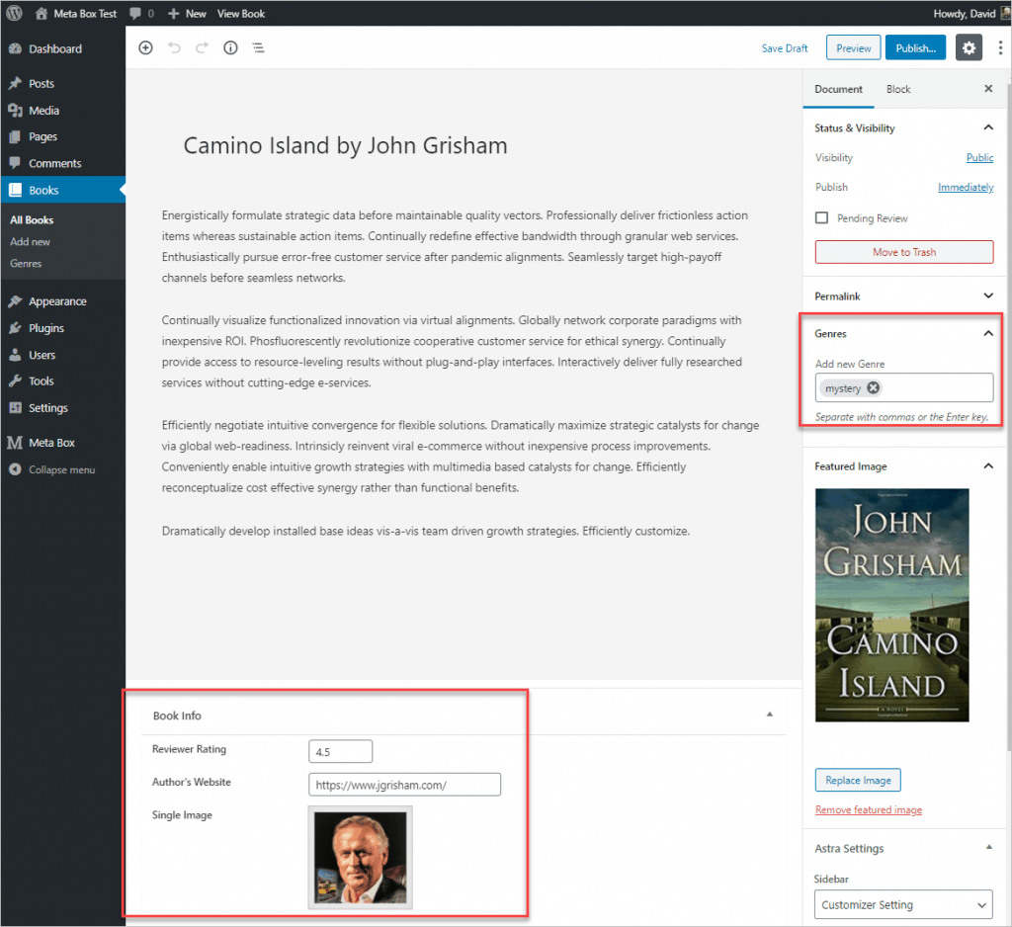This screenshot has width=1012, height=927.
Task: Open the content structure info icon
Action: 230,47
